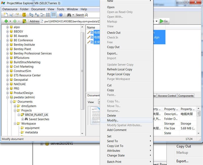Click into the address path field

(72, 21)
